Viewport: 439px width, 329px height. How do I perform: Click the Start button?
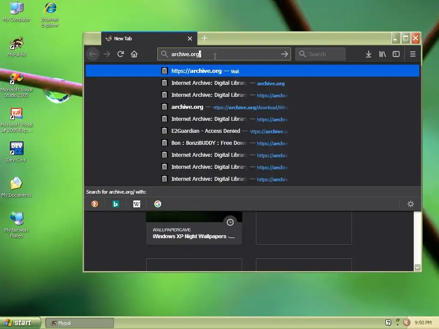click(20, 323)
